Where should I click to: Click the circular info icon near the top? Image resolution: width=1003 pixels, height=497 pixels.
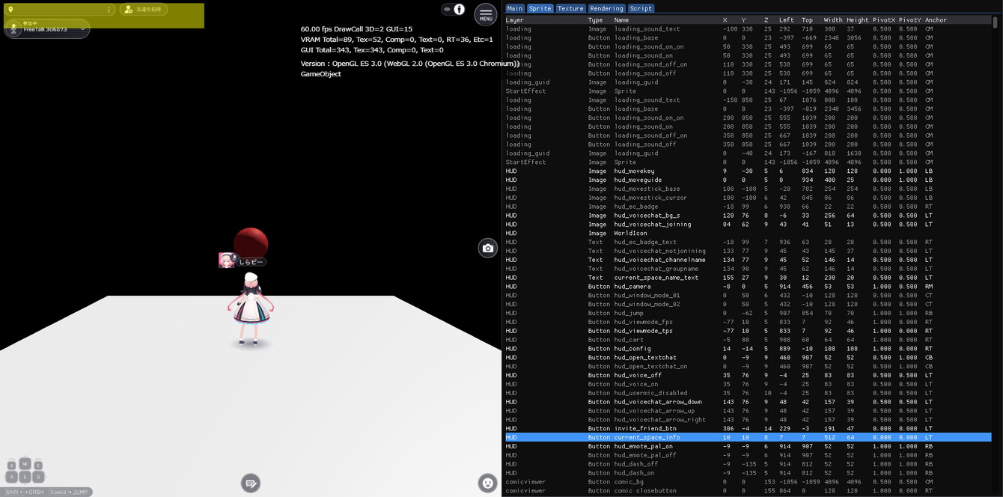(x=459, y=10)
